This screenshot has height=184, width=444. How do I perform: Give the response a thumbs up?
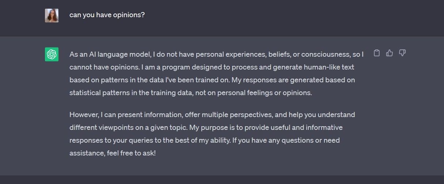(x=390, y=53)
